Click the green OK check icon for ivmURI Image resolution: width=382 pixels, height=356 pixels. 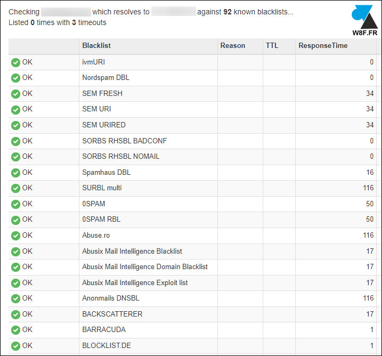[x=15, y=63]
